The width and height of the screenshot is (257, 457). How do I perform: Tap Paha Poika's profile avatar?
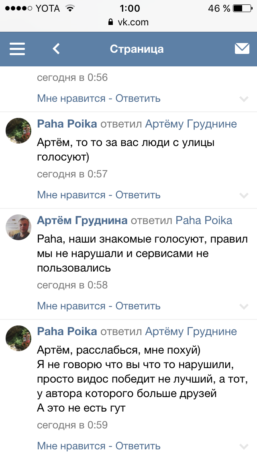click(x=18, y=129)
